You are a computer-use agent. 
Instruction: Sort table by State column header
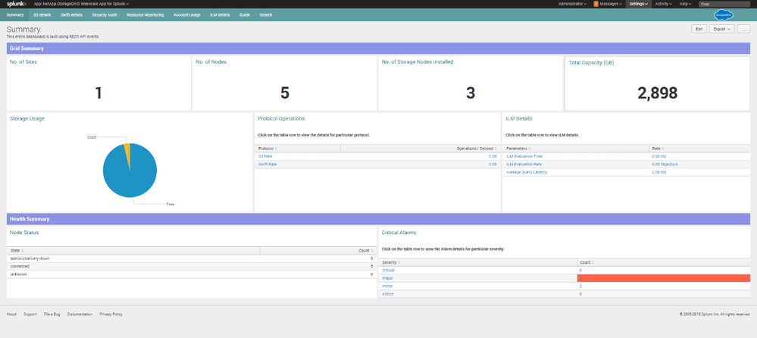pyautogui.click(x=18, y=250)
